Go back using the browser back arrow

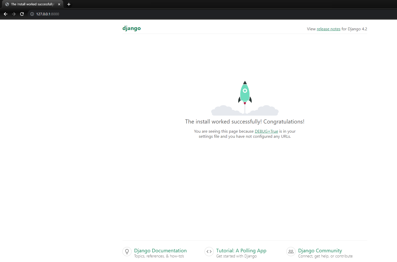pos(6,14)
